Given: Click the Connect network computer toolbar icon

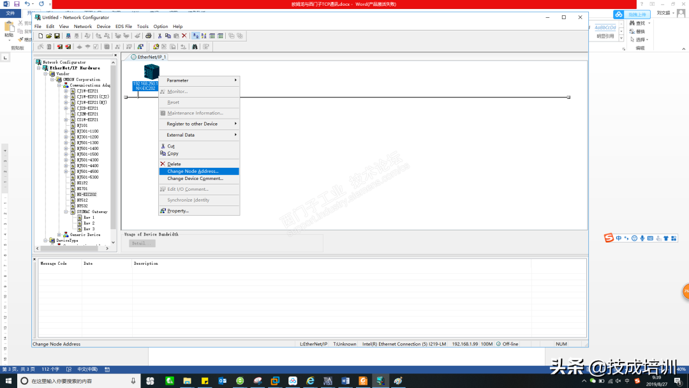Looking at the screenshot, I should (68, 36).
